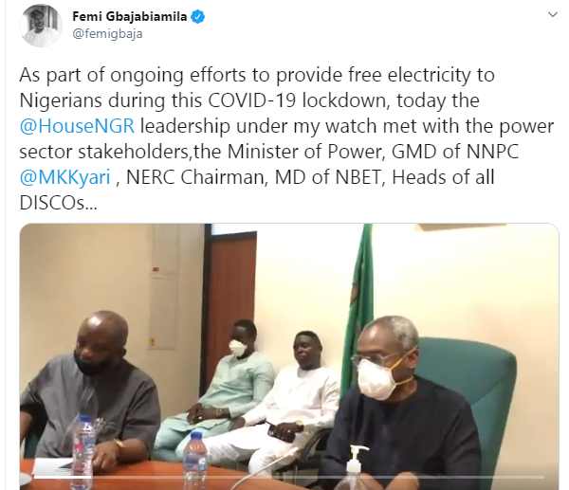Click the played portion of the video bar
This screenshot has width=569, height=490.
[x=63, y=477]
